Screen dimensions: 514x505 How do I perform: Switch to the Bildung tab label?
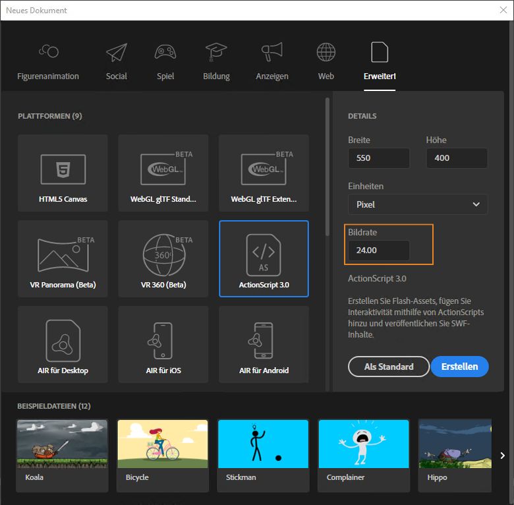tap(216, 76)
